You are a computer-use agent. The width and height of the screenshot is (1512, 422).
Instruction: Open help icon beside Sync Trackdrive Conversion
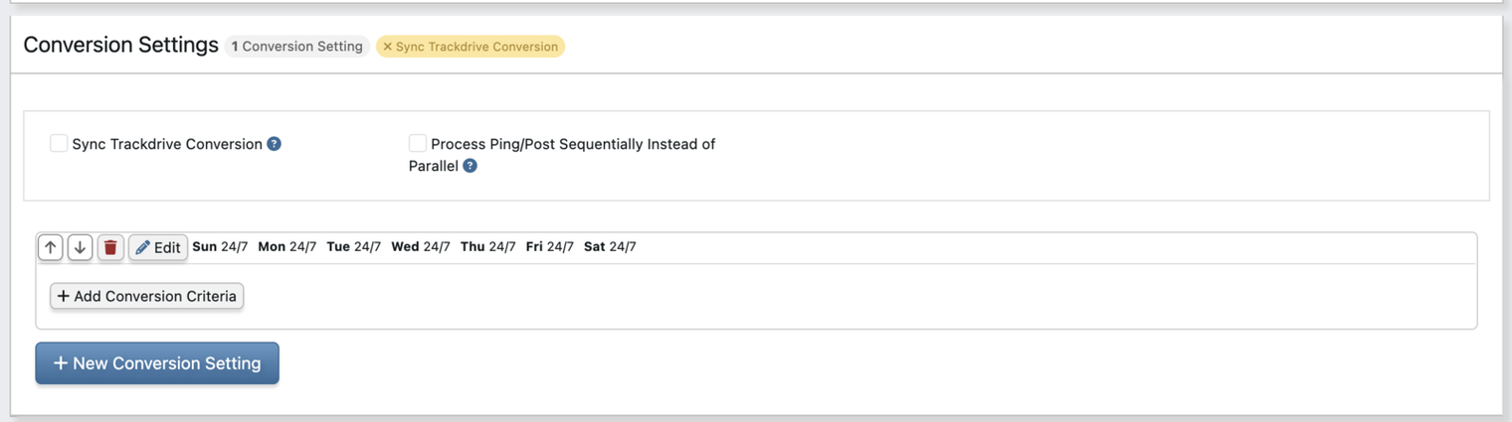275,144
